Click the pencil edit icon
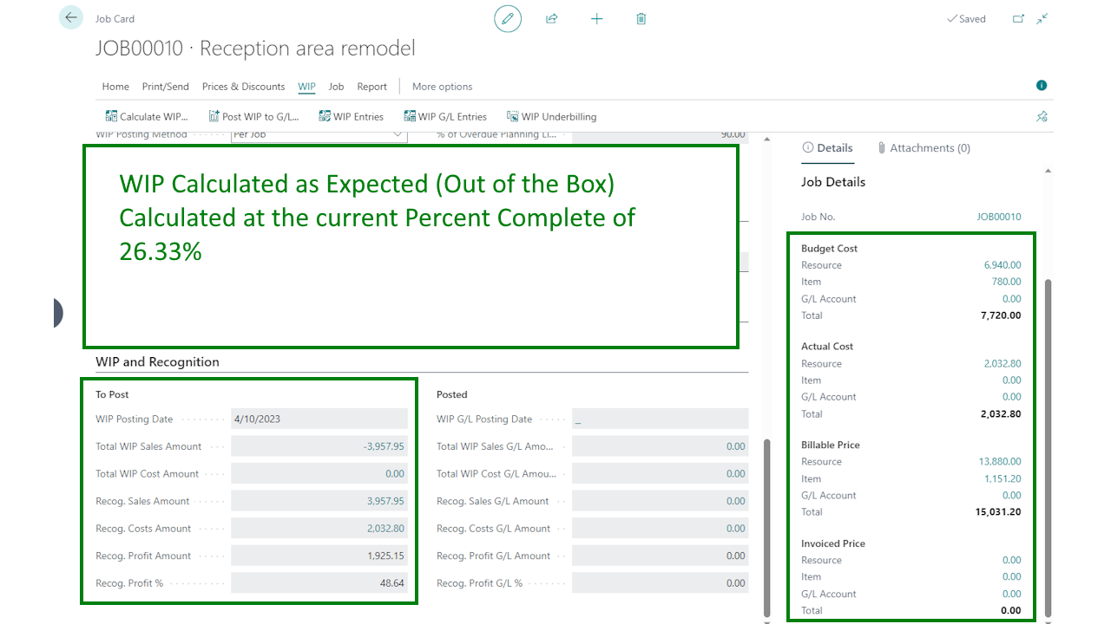1111x624 pixels. pyautogui.click(x=508, y=18)
